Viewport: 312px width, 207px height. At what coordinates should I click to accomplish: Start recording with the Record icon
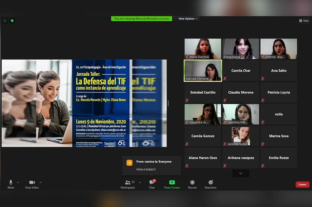point(192,182)
